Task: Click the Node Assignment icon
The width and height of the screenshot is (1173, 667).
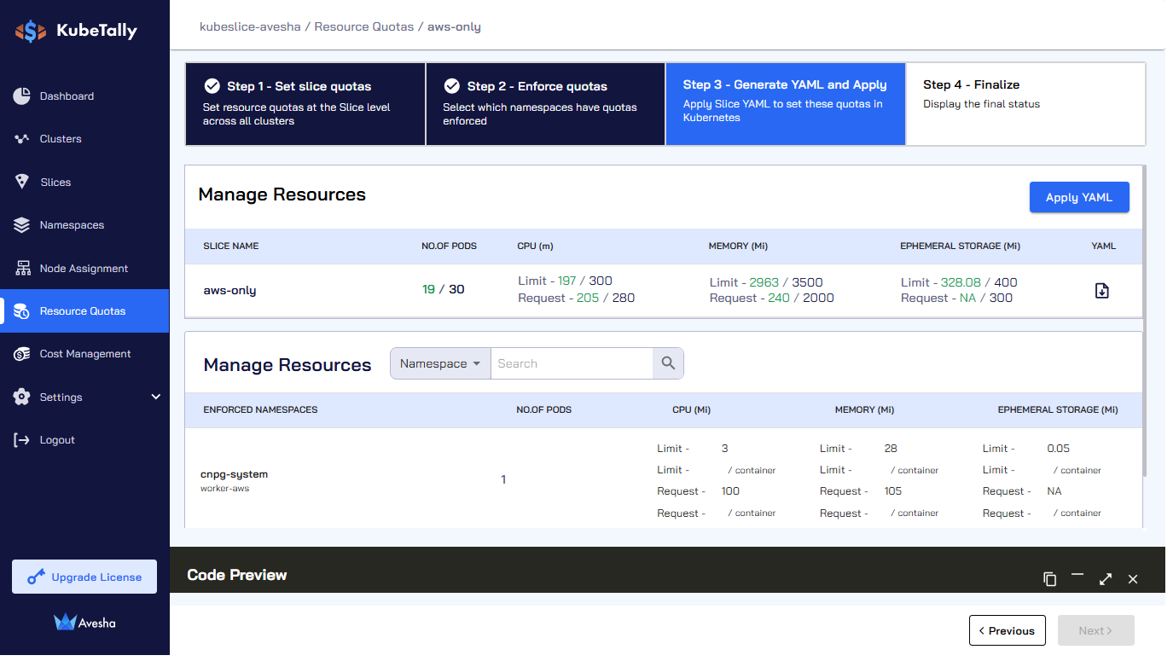Action: pos(23,268)
